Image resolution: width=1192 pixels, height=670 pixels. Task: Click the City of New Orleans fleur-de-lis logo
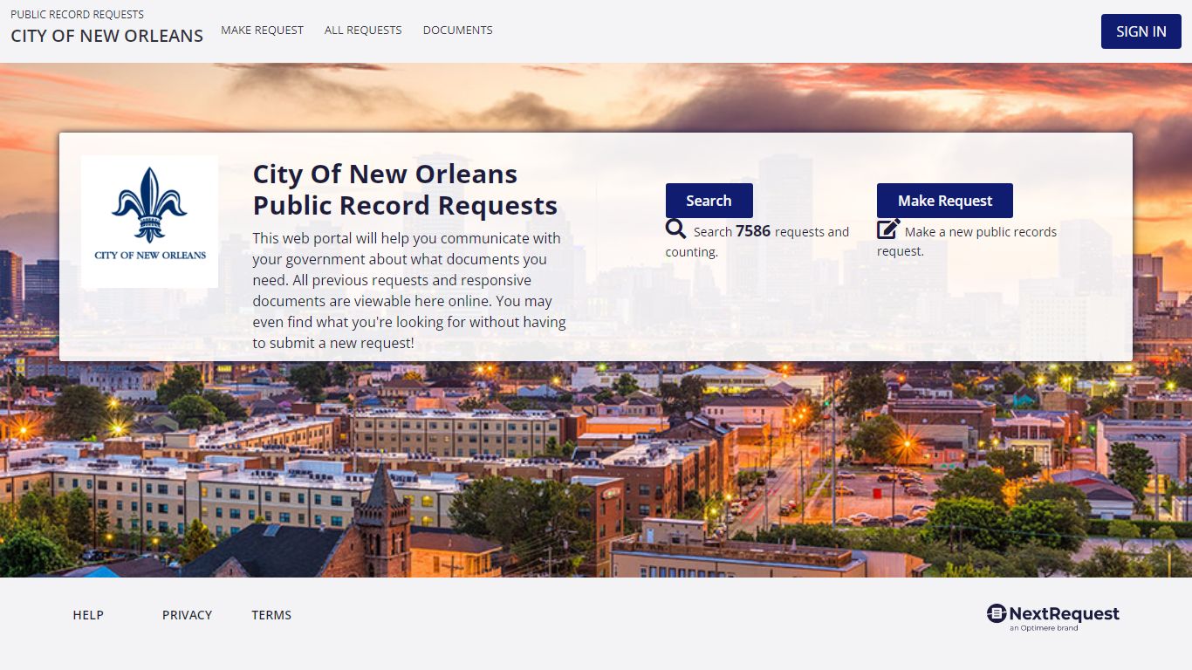click(149, 222)
